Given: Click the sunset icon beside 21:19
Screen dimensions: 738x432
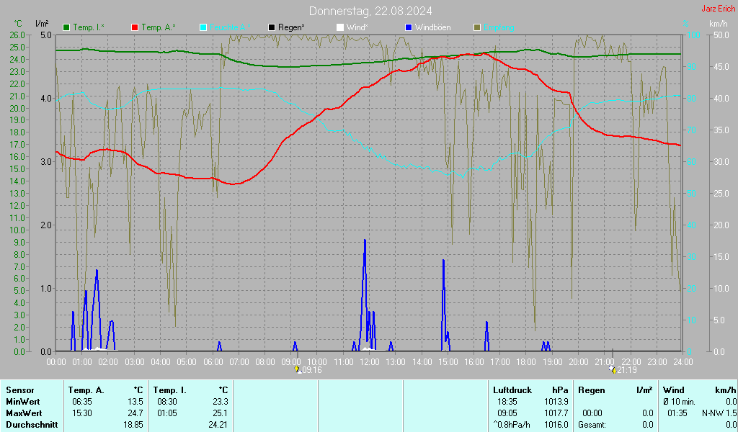Looking at the screenshot, I should pos(612,369).
